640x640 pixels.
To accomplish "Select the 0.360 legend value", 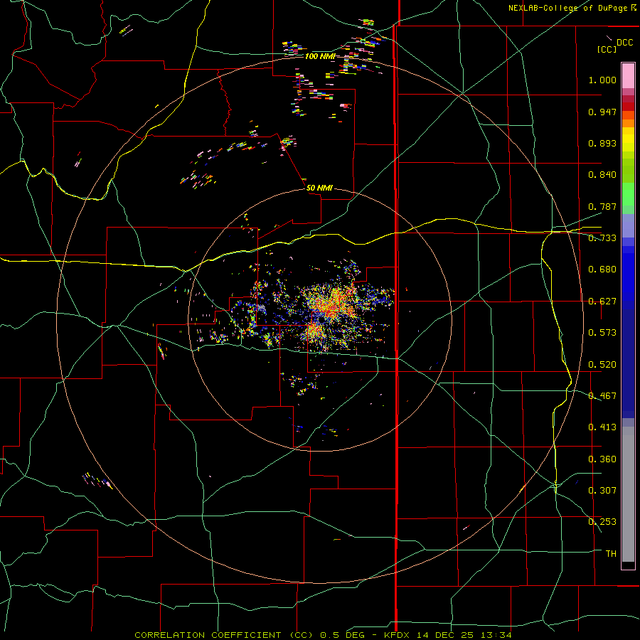I will point(602,459).
